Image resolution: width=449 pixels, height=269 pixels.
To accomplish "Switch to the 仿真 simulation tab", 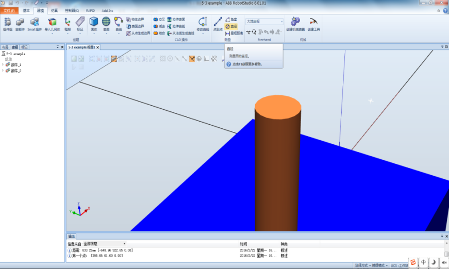I will pos(54,11).
